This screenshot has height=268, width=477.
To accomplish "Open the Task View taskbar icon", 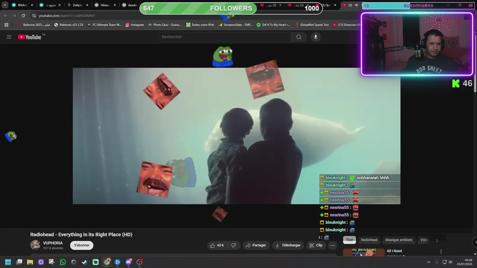I will click(19, 262).
